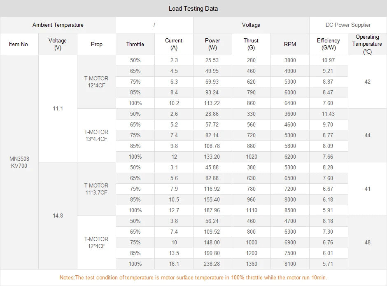Select the 8500 RPM value
This screenshot has width=387, height=286.
[290, 210]
